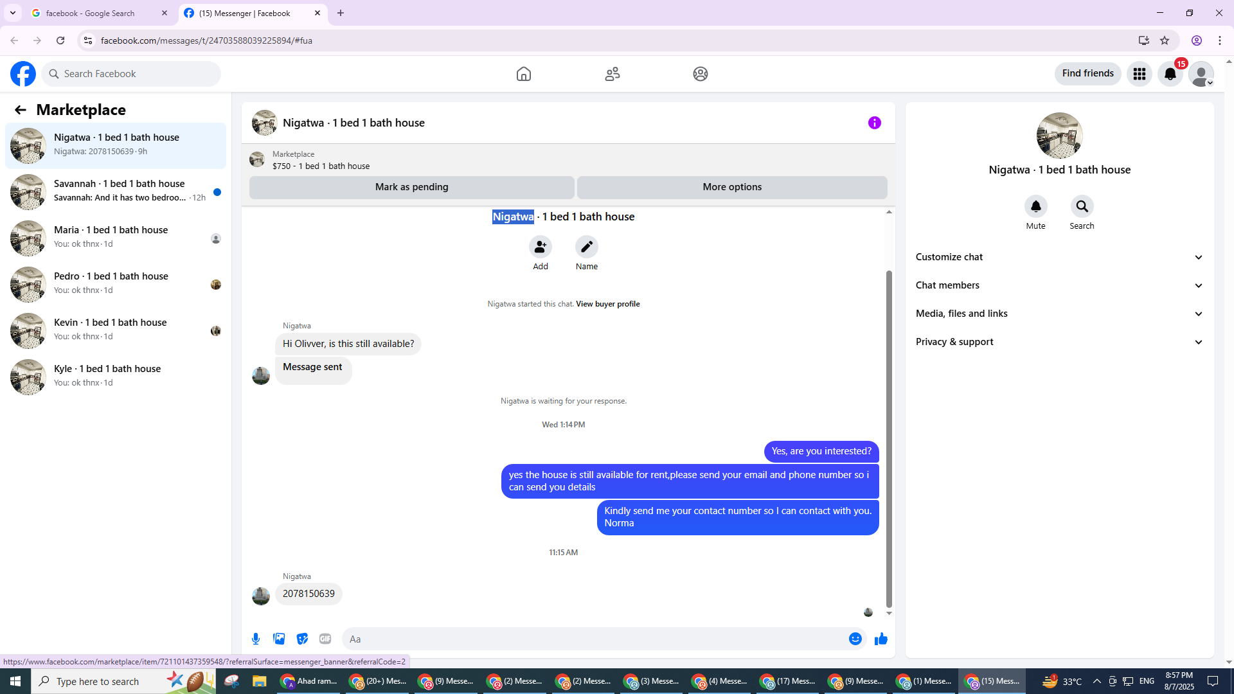The image size is (1234, 694).
Task: Open the emoji picker
Action: [855, 639]
